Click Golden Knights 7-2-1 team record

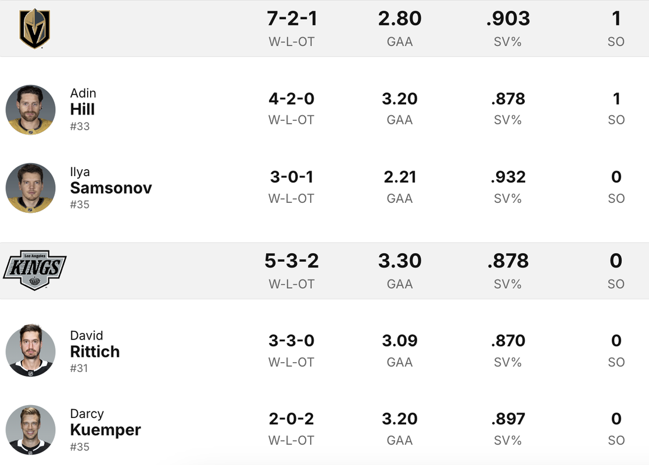[292, 19]
